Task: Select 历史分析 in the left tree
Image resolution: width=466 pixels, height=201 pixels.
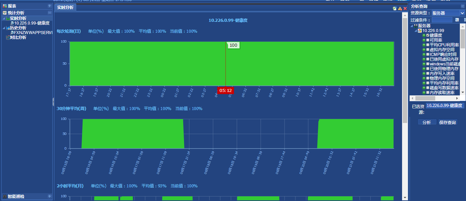Action: click(18, 28)
